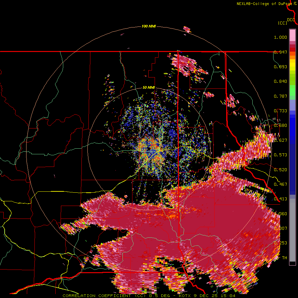Image resolution: width=298 pixels, height=298 pixels.
Task: Pick the pink top segment of color bar
Action: [x=292, y=35]
